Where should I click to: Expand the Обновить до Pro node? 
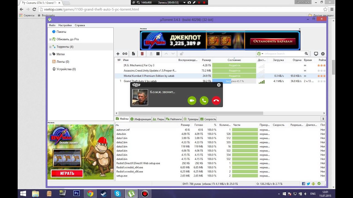point(50,39)
